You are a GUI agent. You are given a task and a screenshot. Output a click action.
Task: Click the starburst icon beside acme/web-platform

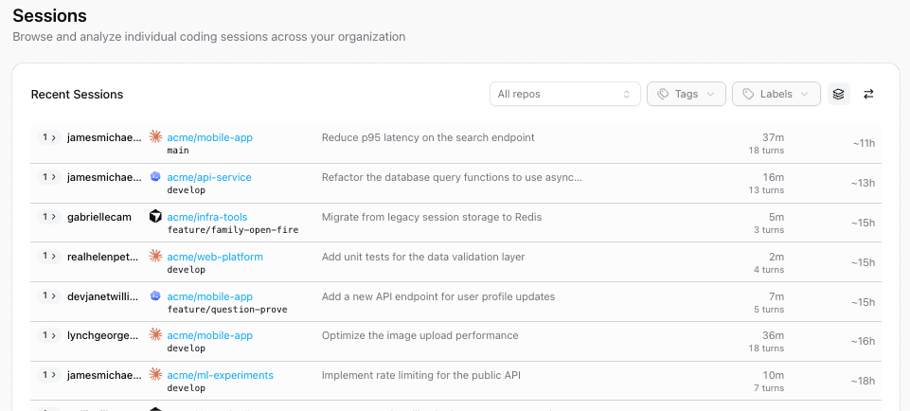coord(155,256)
